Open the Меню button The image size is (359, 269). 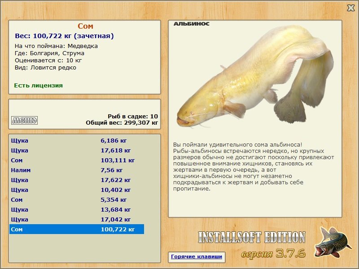(x=25, y=120)
